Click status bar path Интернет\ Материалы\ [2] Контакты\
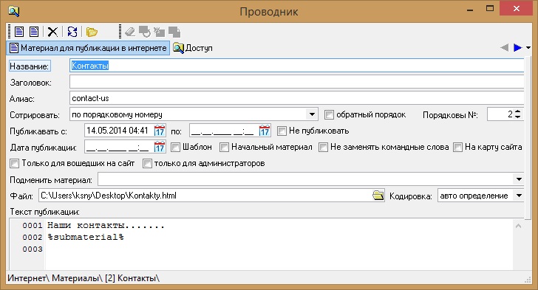538x290 pixels. pos(84,278)
